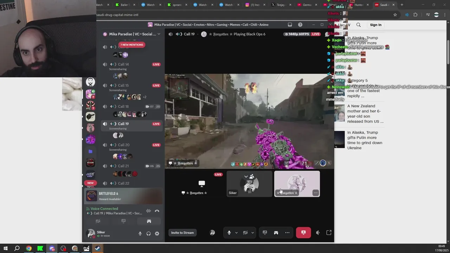Viewport: 450px width, 253px height.
Task: Share screen from voice connected panel
Action: 123,221
